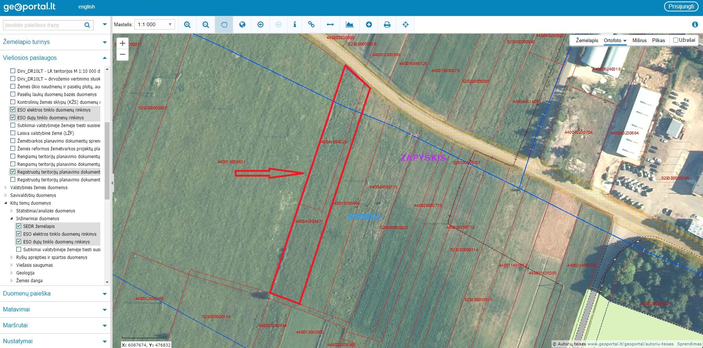Print the current map
Viewport: 703px width, 348px height.
pyautogui.click(x=387, y=25)
